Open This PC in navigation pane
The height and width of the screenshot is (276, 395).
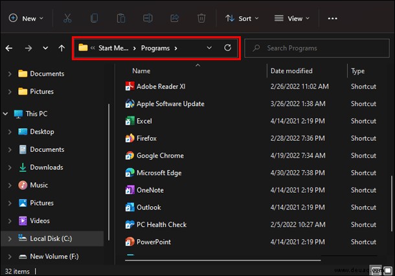tap(36, 114)
